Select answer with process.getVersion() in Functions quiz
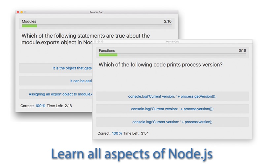 point(172,96)
